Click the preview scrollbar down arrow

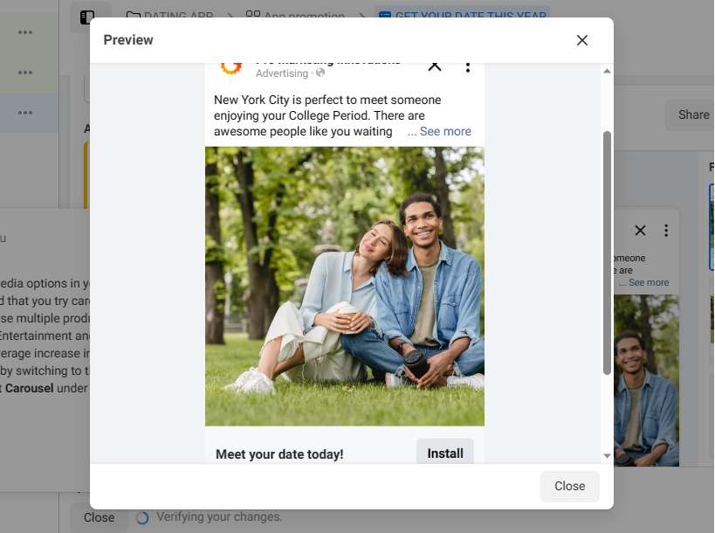point(607,456)
